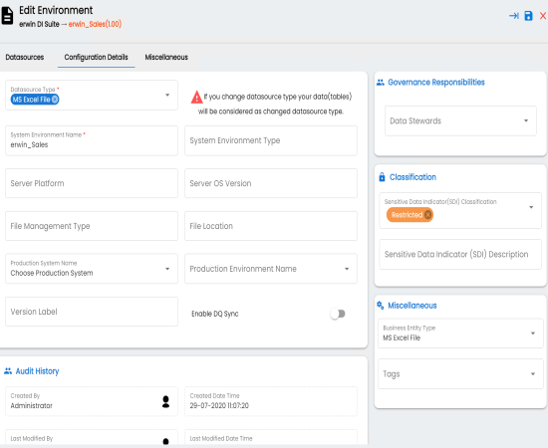Image resolution: width=548 pixels, height=448 pixels.
Task: Expand the Tags dropdown
Action: point(533,374)
